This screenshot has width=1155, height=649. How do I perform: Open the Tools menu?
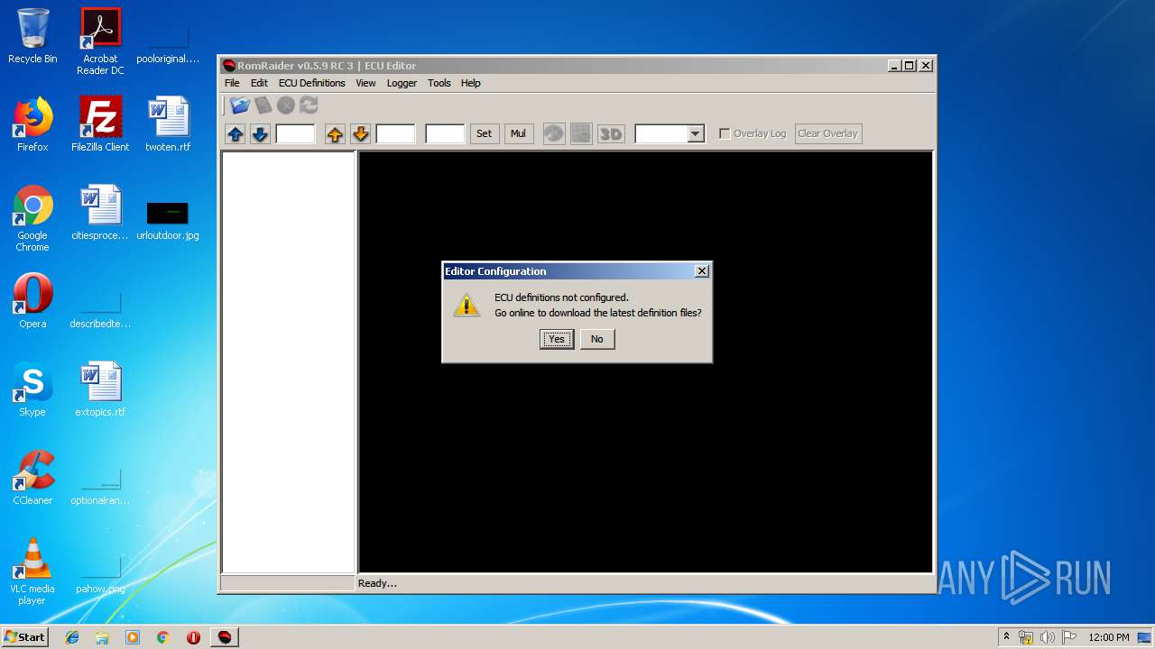coord(439,83)
